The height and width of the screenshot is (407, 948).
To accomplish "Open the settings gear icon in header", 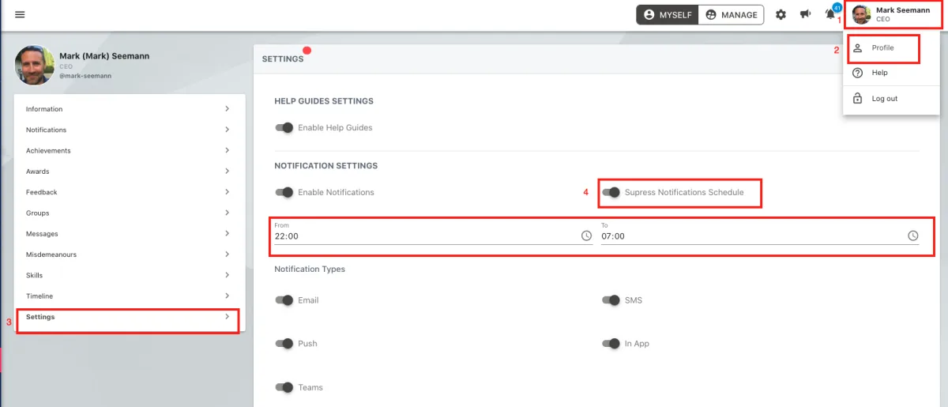I will click(x=781, y=14).
